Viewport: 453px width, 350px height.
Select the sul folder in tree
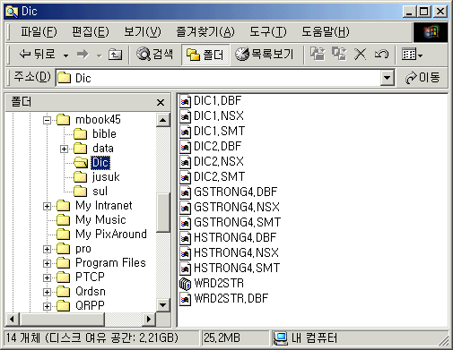pyautogui.click(x=91, y=192)
